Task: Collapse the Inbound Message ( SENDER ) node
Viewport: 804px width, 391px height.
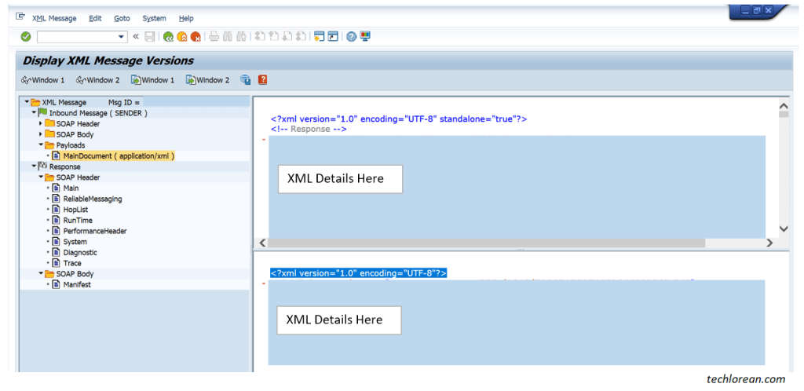Action: pyautogui.click(x=34, y=112)
